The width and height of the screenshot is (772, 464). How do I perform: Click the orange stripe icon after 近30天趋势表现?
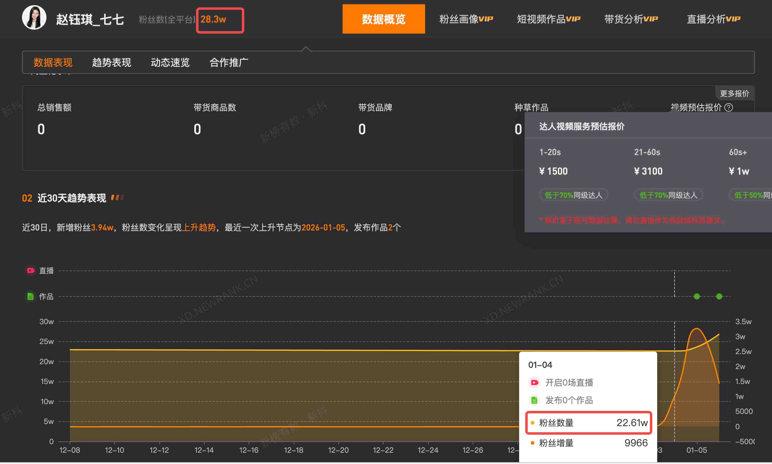coord(117,198)
